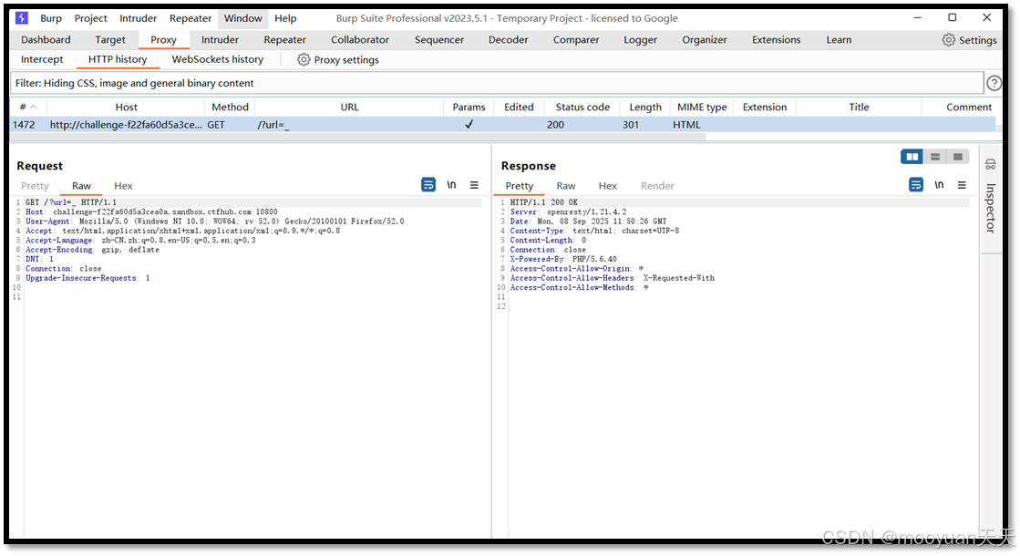Screen dimensions: 1020x556
Task: Sort by the Status code column header
Action: 582,107
